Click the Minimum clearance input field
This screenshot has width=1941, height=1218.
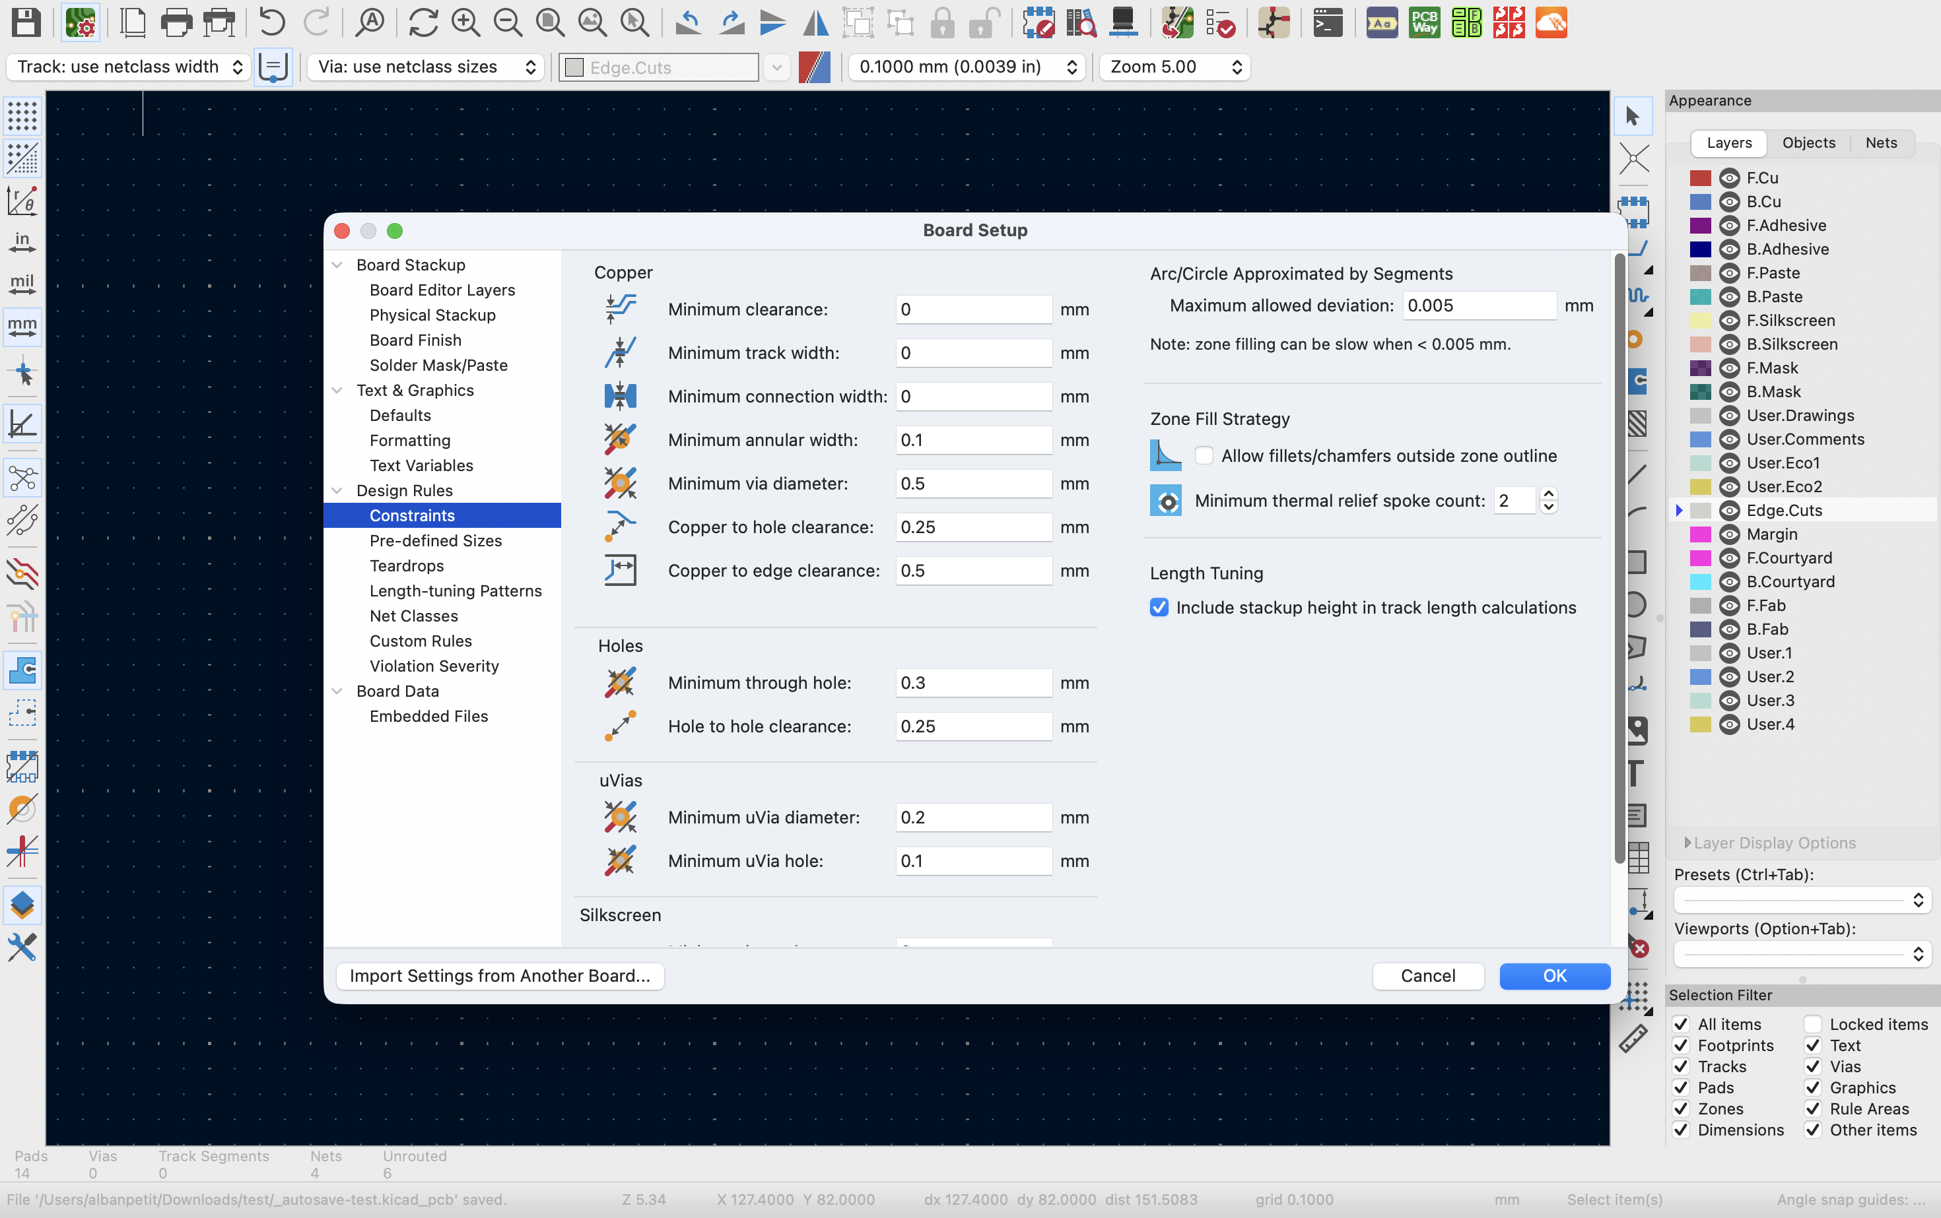973,309
